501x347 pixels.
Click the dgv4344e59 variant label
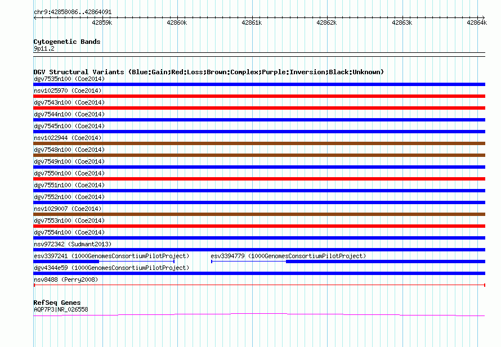coord(111,268)
